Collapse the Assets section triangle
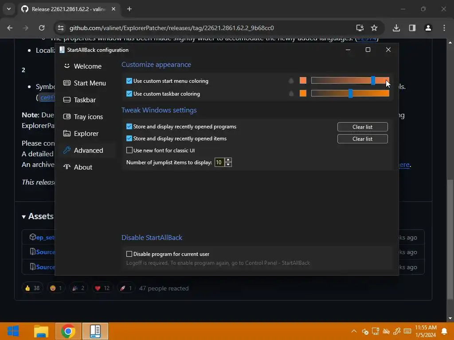 point(24,216)
